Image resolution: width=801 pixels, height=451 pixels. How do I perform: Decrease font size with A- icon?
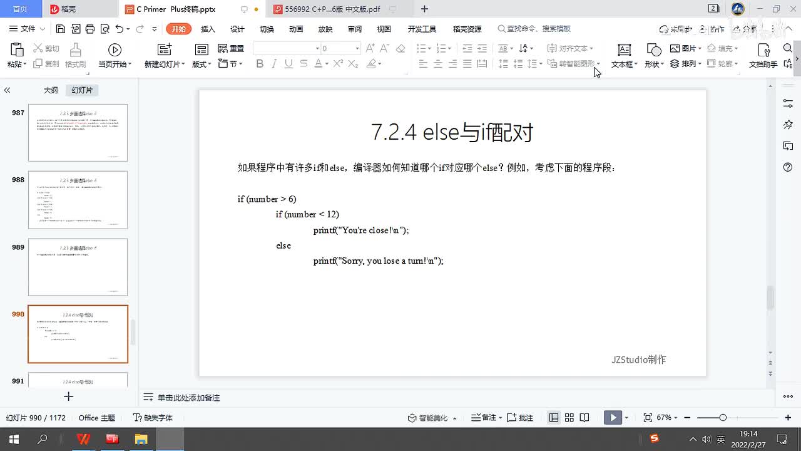coord(385,48)
